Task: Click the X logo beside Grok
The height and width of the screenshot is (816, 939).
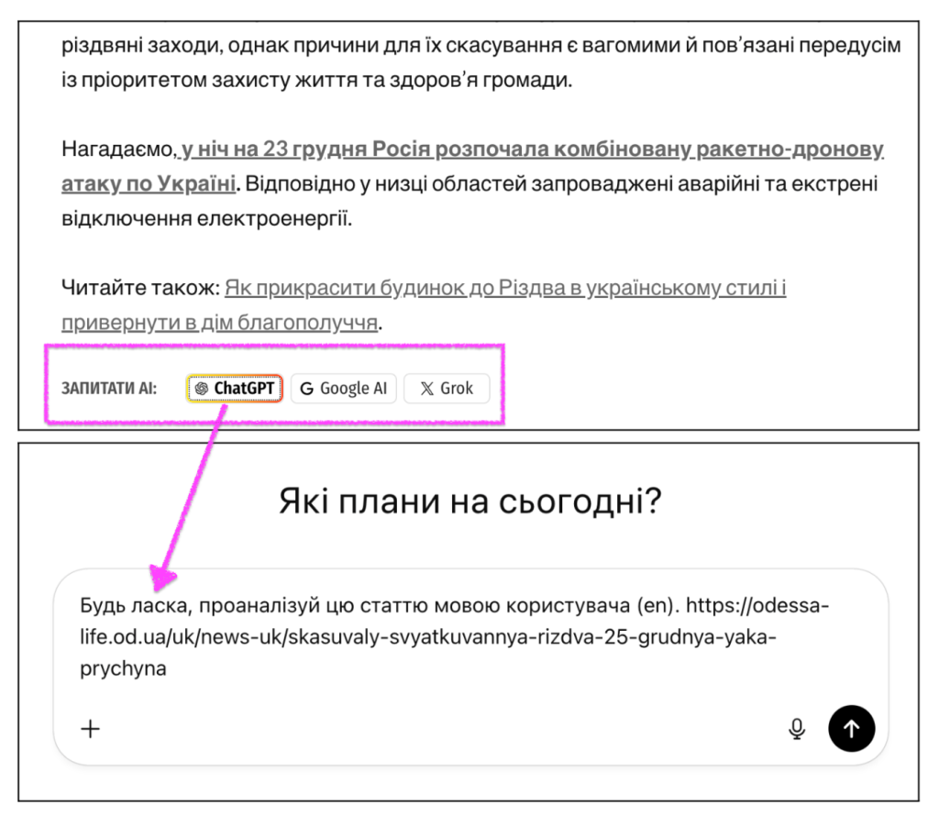Action: tap(426, 389)
